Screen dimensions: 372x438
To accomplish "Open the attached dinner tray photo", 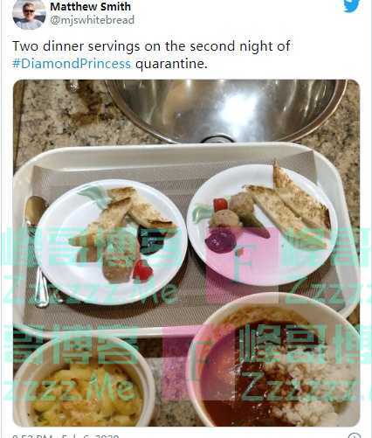I will (x=186, y=253).
